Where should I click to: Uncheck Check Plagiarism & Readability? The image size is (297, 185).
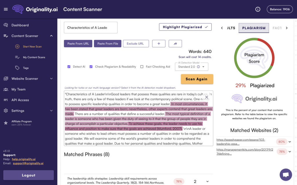[x=91, y=66]
